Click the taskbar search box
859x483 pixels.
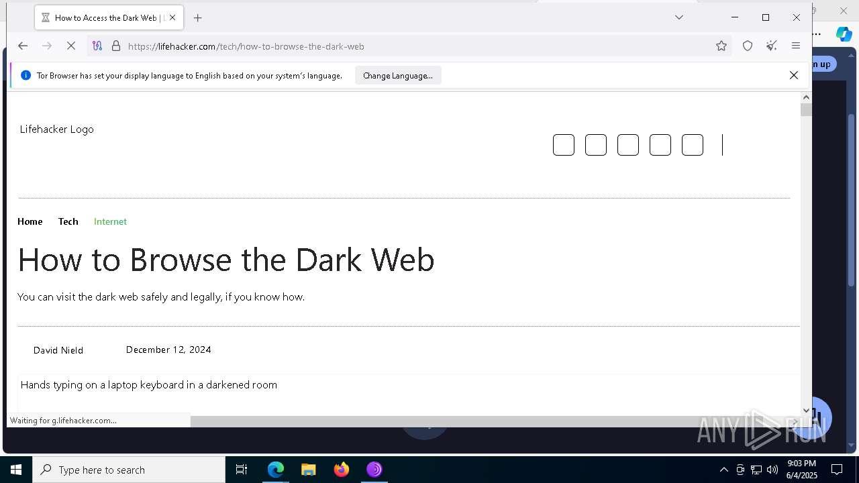(x=129, y=470)
